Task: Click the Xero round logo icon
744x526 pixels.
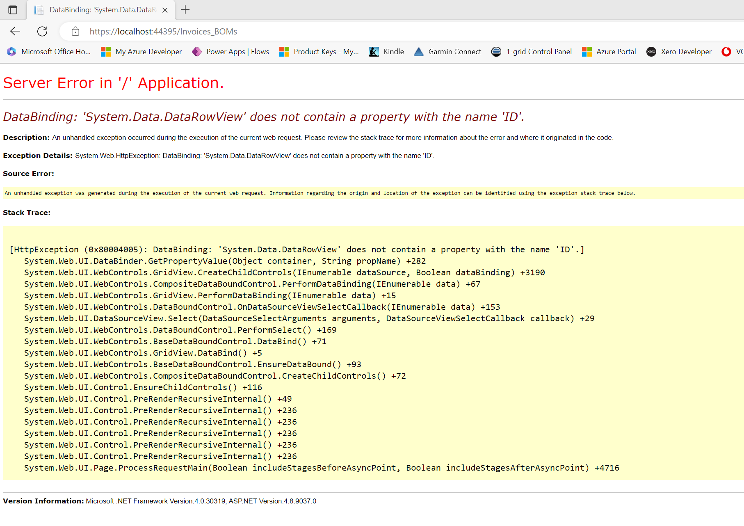Action: pyautogui.click(x=651, y=52)
